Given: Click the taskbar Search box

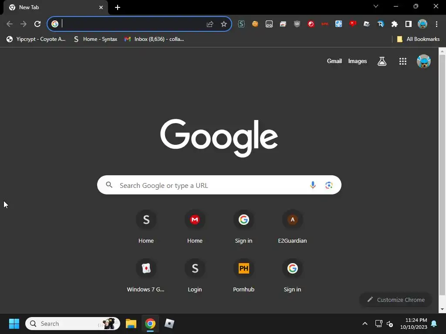Looking at the screenshot, I should pos(73,324).
